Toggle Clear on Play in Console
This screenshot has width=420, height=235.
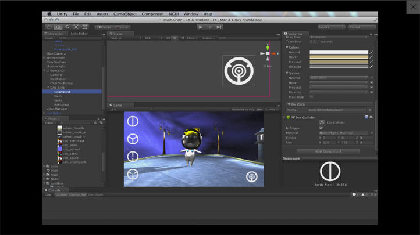click(x=77, y=195)
